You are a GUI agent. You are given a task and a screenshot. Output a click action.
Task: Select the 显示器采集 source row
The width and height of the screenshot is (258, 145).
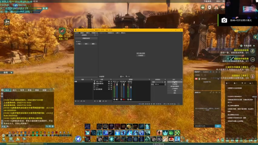[x=103, y=89]
